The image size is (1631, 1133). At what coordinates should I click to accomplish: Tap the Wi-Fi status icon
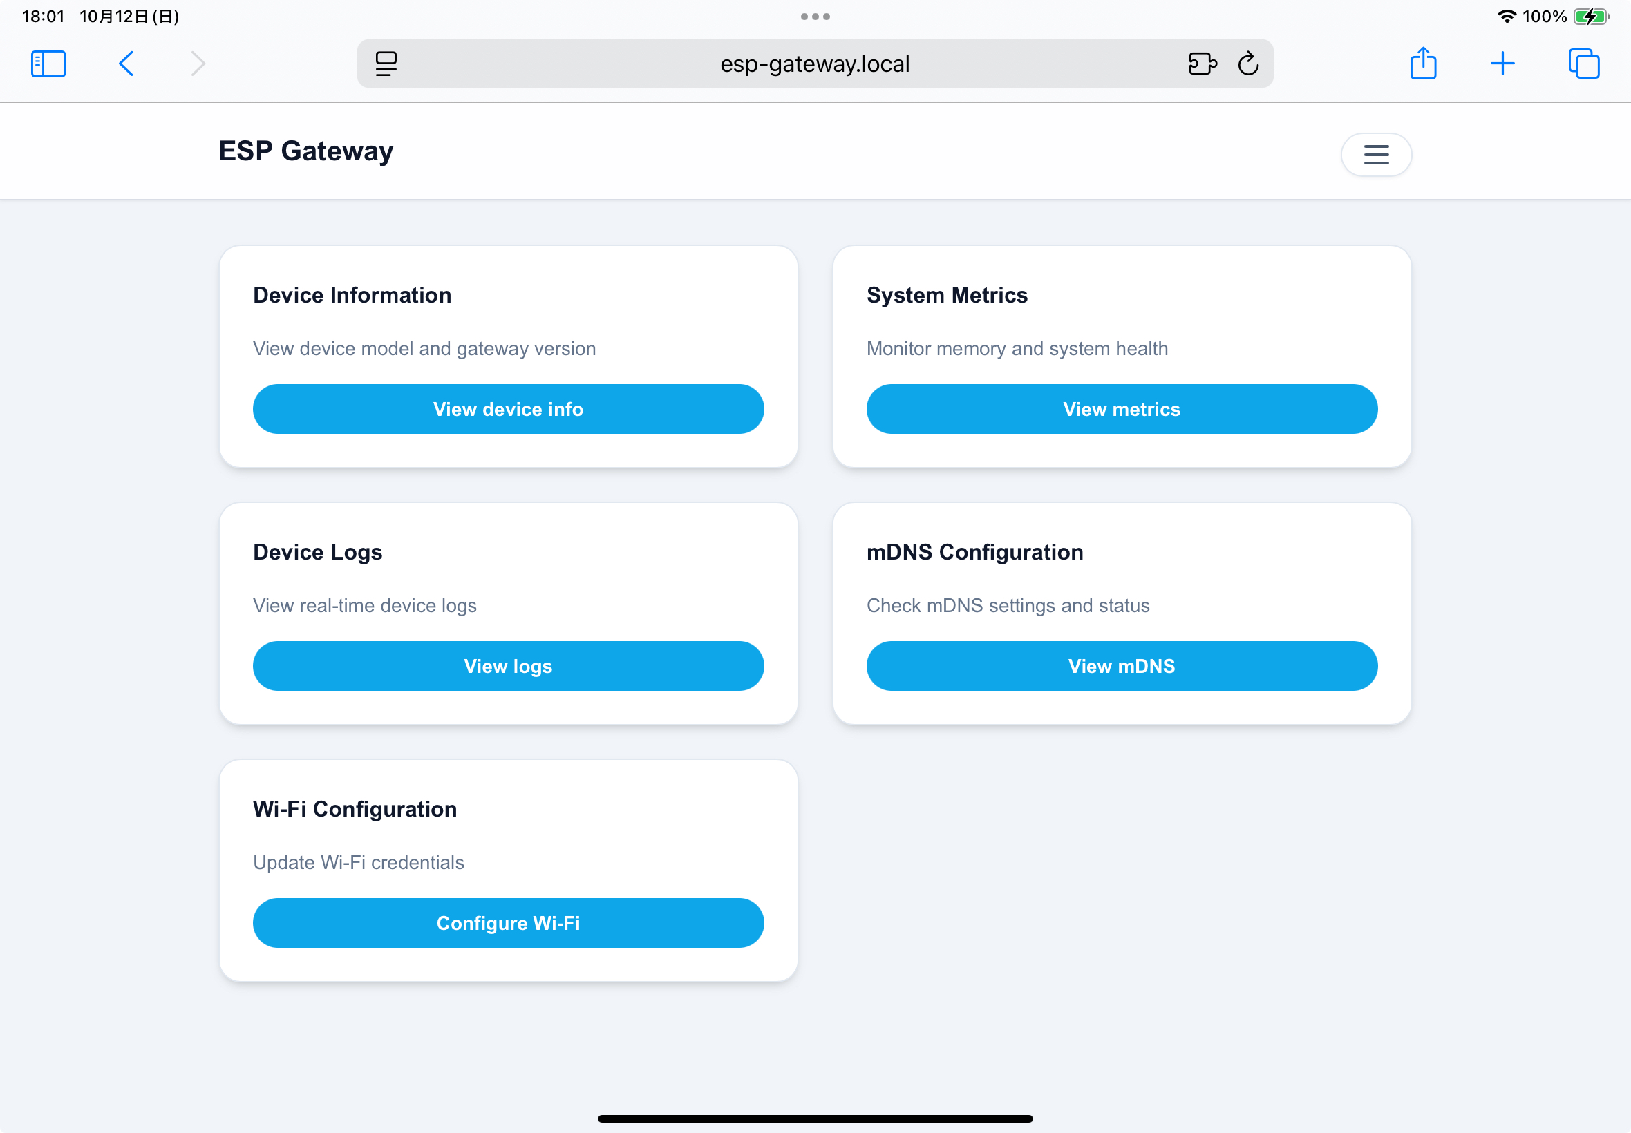[x=1505, y=16]
